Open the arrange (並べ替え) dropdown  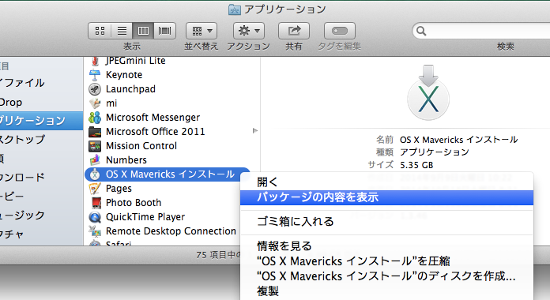pyautogui.click(x=202, y=31)
